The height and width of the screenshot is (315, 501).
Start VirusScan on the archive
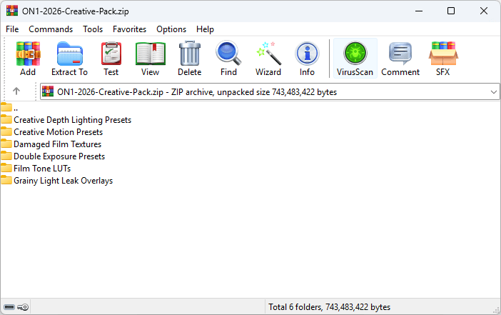tap(355, 58)
